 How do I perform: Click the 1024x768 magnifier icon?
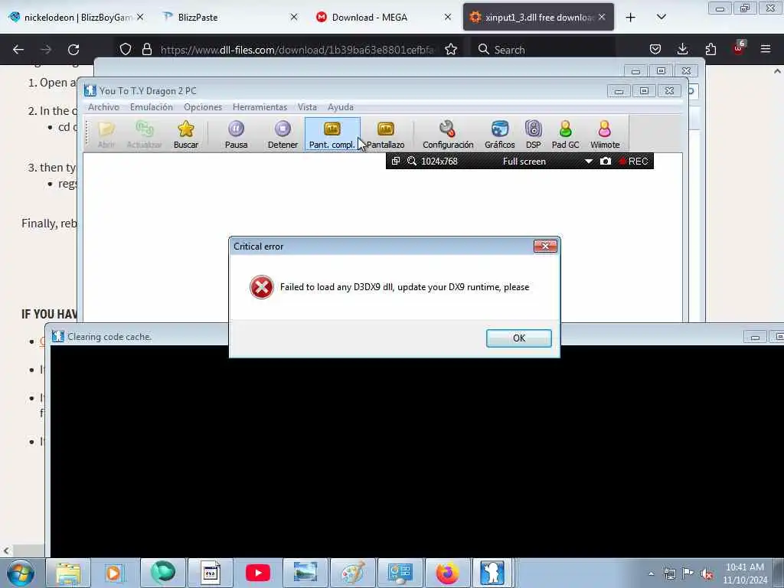click(411, 161)
